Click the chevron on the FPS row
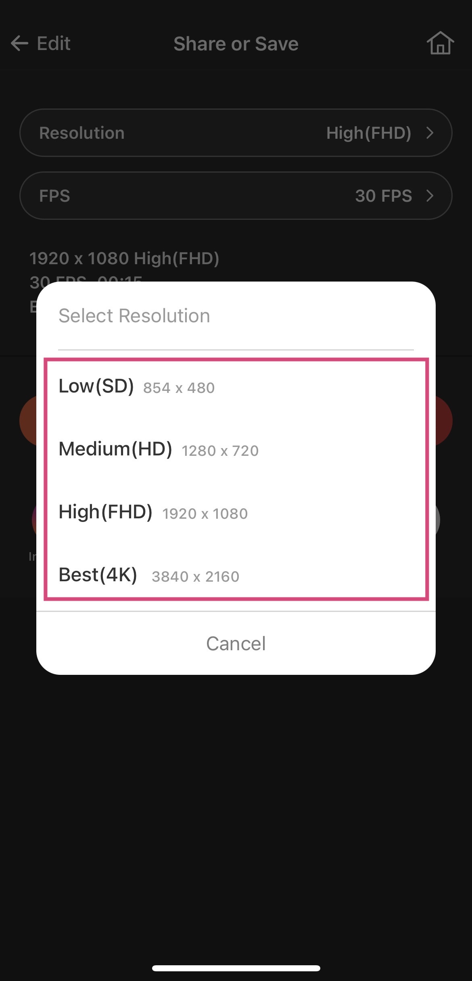Viewport: 472px width, 981px height. tap(430, 196)
